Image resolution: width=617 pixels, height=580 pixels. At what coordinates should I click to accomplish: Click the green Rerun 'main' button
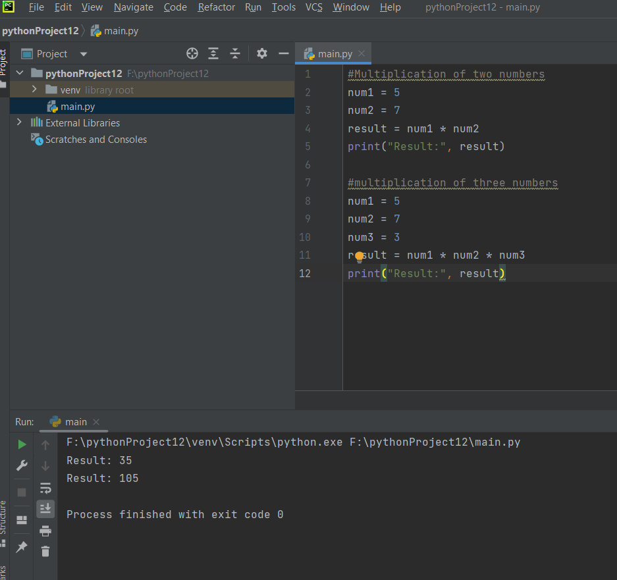pyautogui.click(x=22, y=445)
